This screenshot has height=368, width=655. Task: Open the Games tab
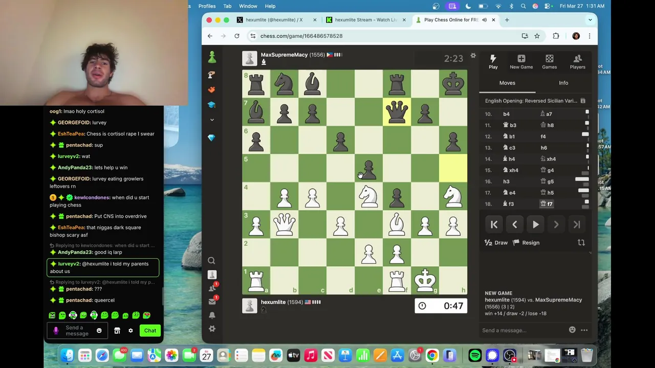(x=549, y=62)
